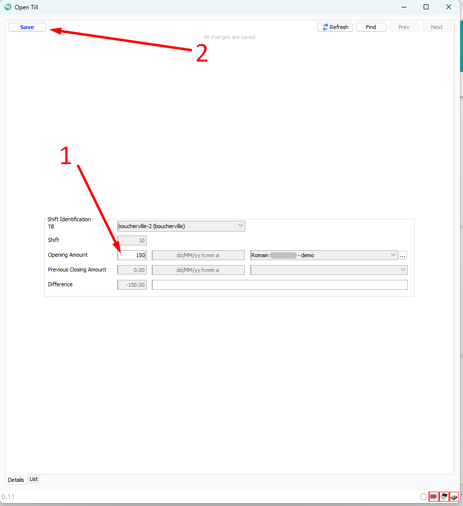The width and height of the screenshot is (463, 506).
Task: Click the barcode scanner status icon
Action: click(433, 497)
